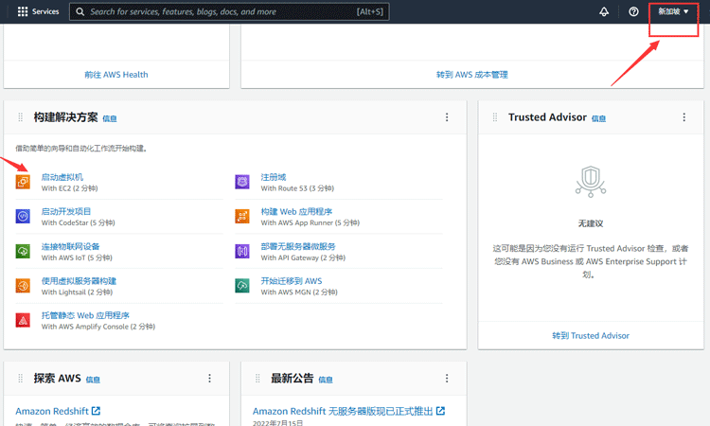Open the help question mark menu
Viewport: 710px width, 426px height.
point(633,11)
